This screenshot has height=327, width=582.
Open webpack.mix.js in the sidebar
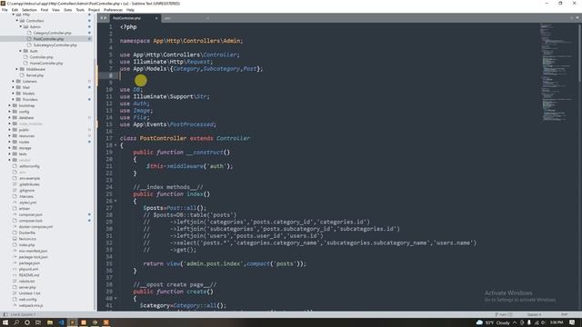(x=31, y=305)
